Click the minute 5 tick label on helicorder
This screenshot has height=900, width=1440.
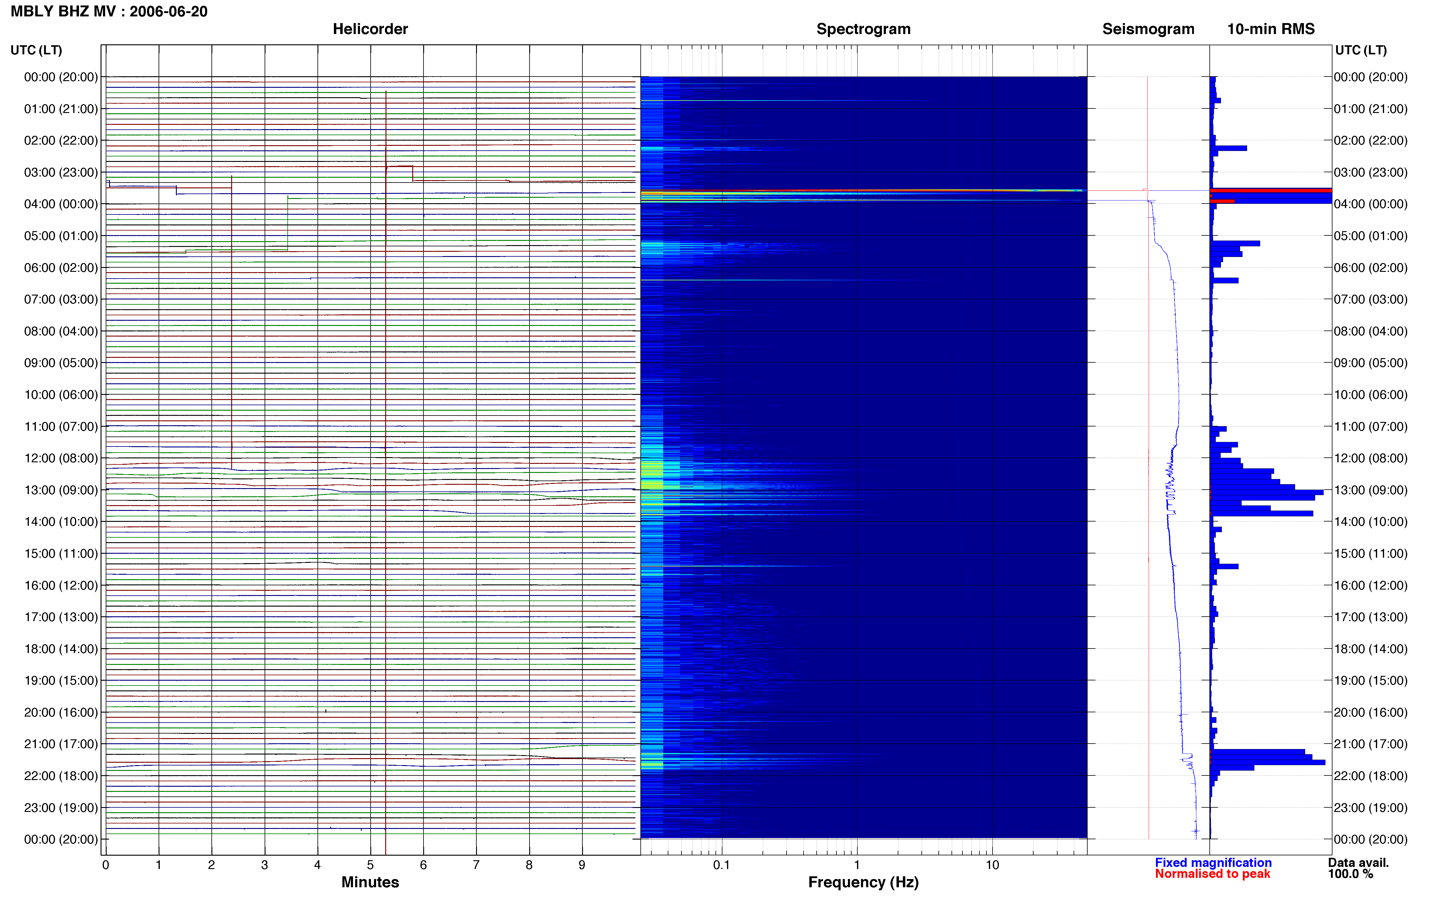[370, 865]
